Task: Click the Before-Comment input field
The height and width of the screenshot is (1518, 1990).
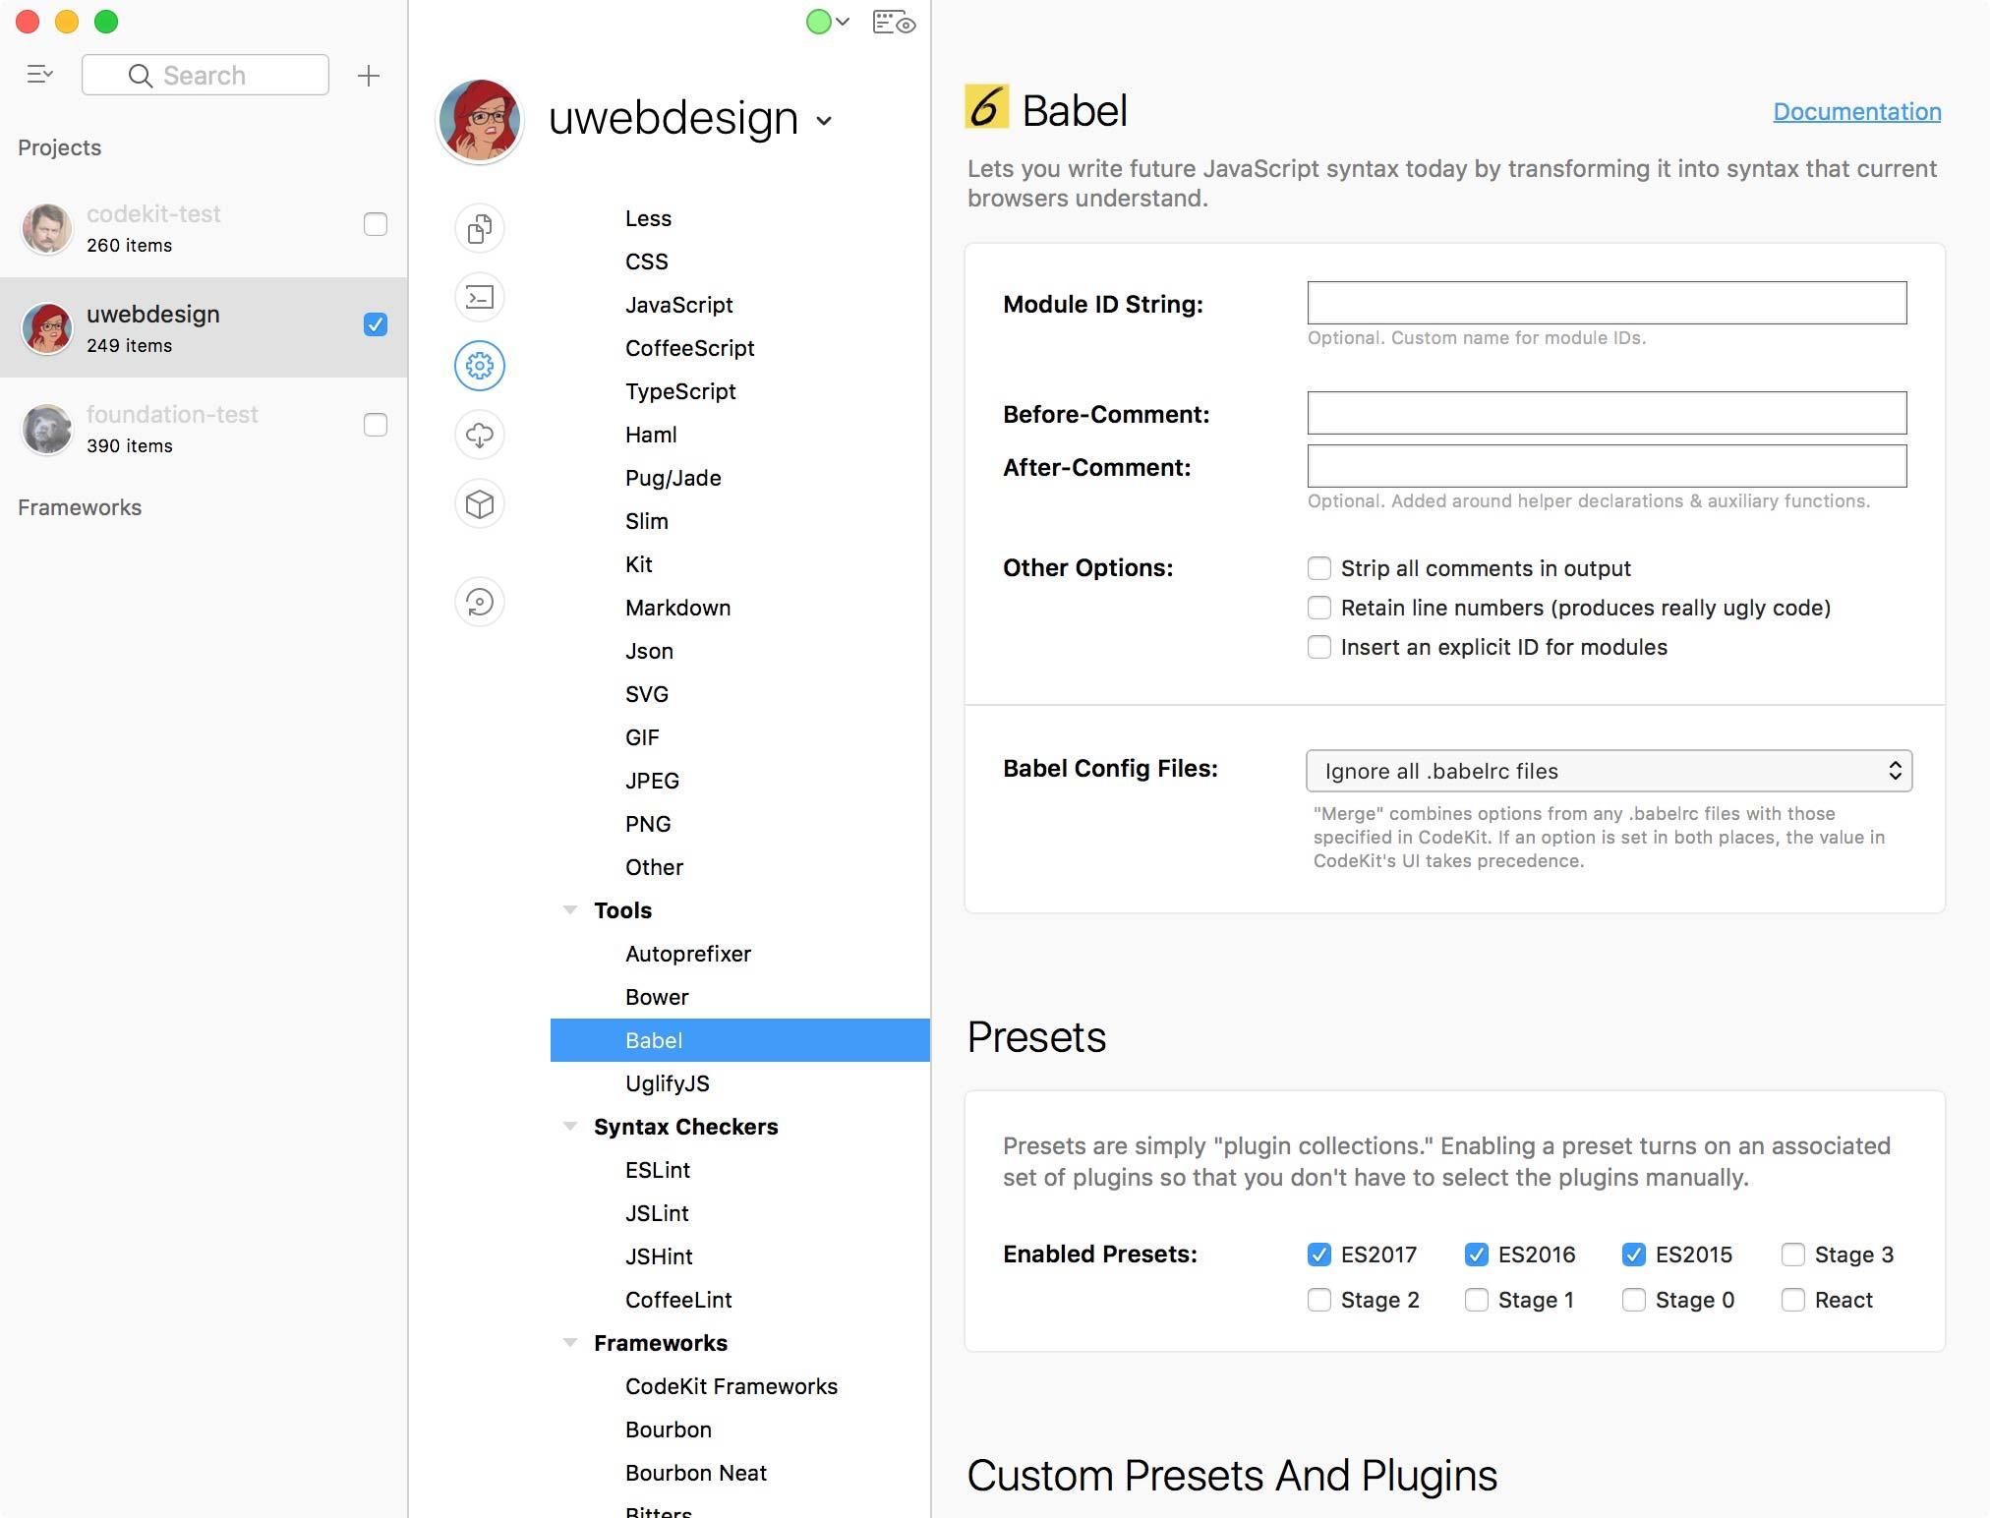Action: click(1607, 413)
